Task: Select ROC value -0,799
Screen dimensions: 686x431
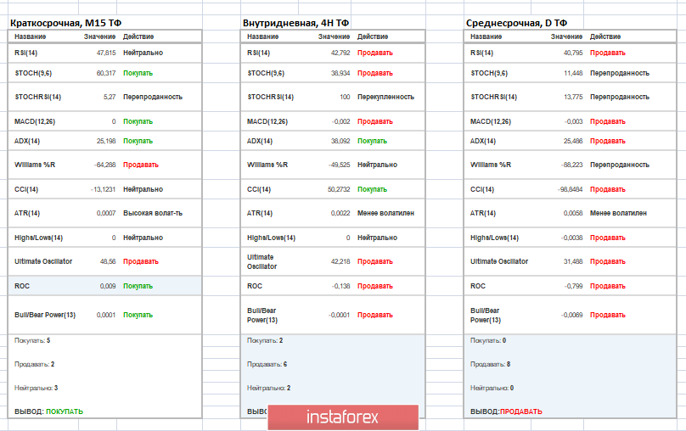Action: (x=574, y=286)
